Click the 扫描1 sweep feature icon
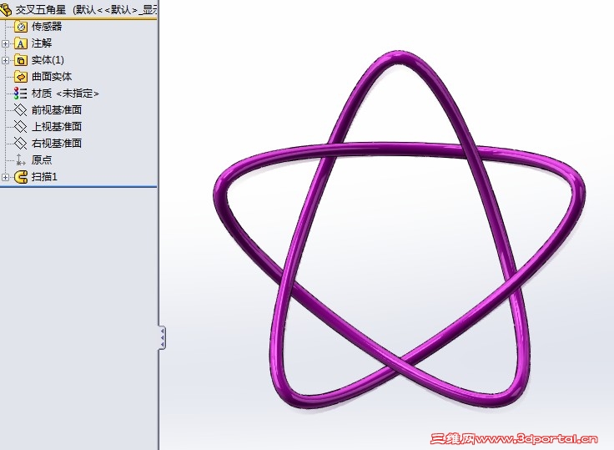614x450 pixels. 21,177
